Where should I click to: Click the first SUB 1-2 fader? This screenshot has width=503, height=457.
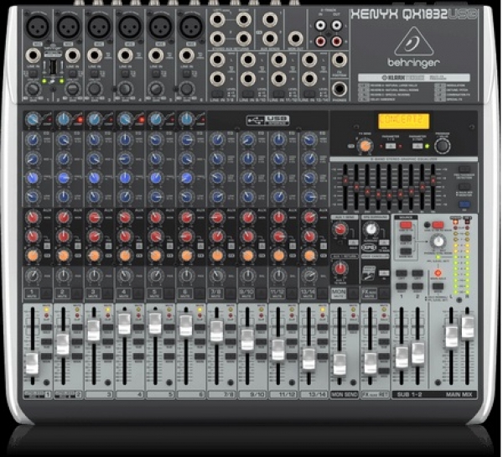point(402,357)
